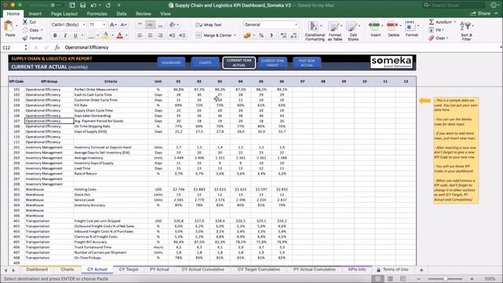Switch to the Page Layout ribbon tab
Screen dimensions: 503x283
[x=64, y=14]
